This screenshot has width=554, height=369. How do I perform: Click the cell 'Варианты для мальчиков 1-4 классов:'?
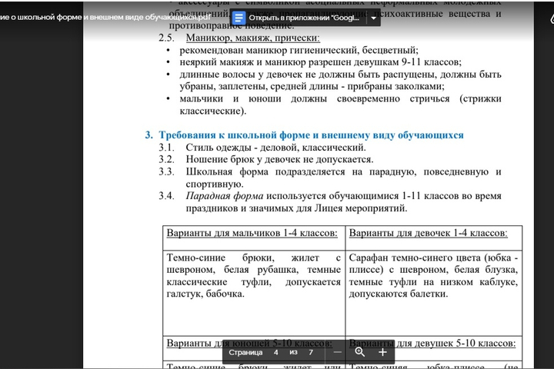click(254, 238)
